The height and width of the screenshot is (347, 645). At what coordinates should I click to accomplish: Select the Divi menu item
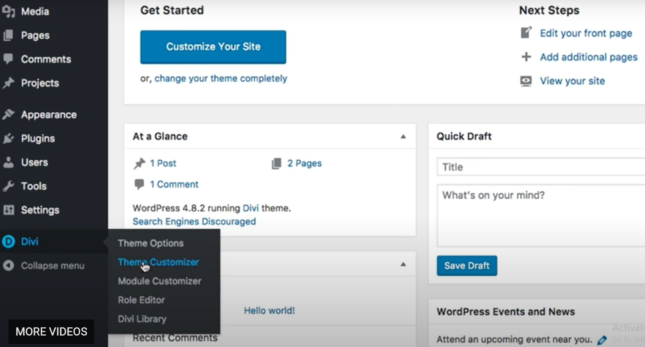coord(30,242)
